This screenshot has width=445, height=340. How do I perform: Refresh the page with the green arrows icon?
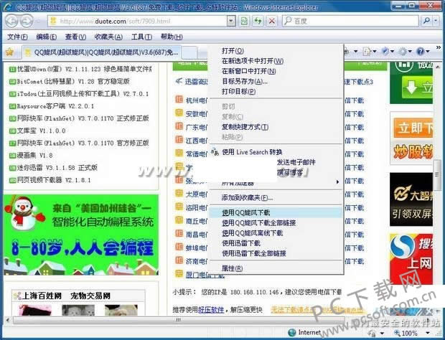[258, 21]
